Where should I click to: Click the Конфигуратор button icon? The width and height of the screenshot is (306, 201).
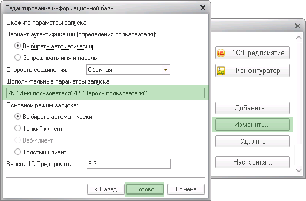[221, 71]
